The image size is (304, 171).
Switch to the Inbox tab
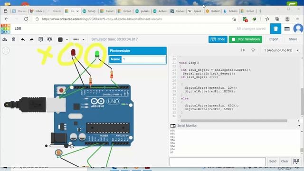pos(37,11)
